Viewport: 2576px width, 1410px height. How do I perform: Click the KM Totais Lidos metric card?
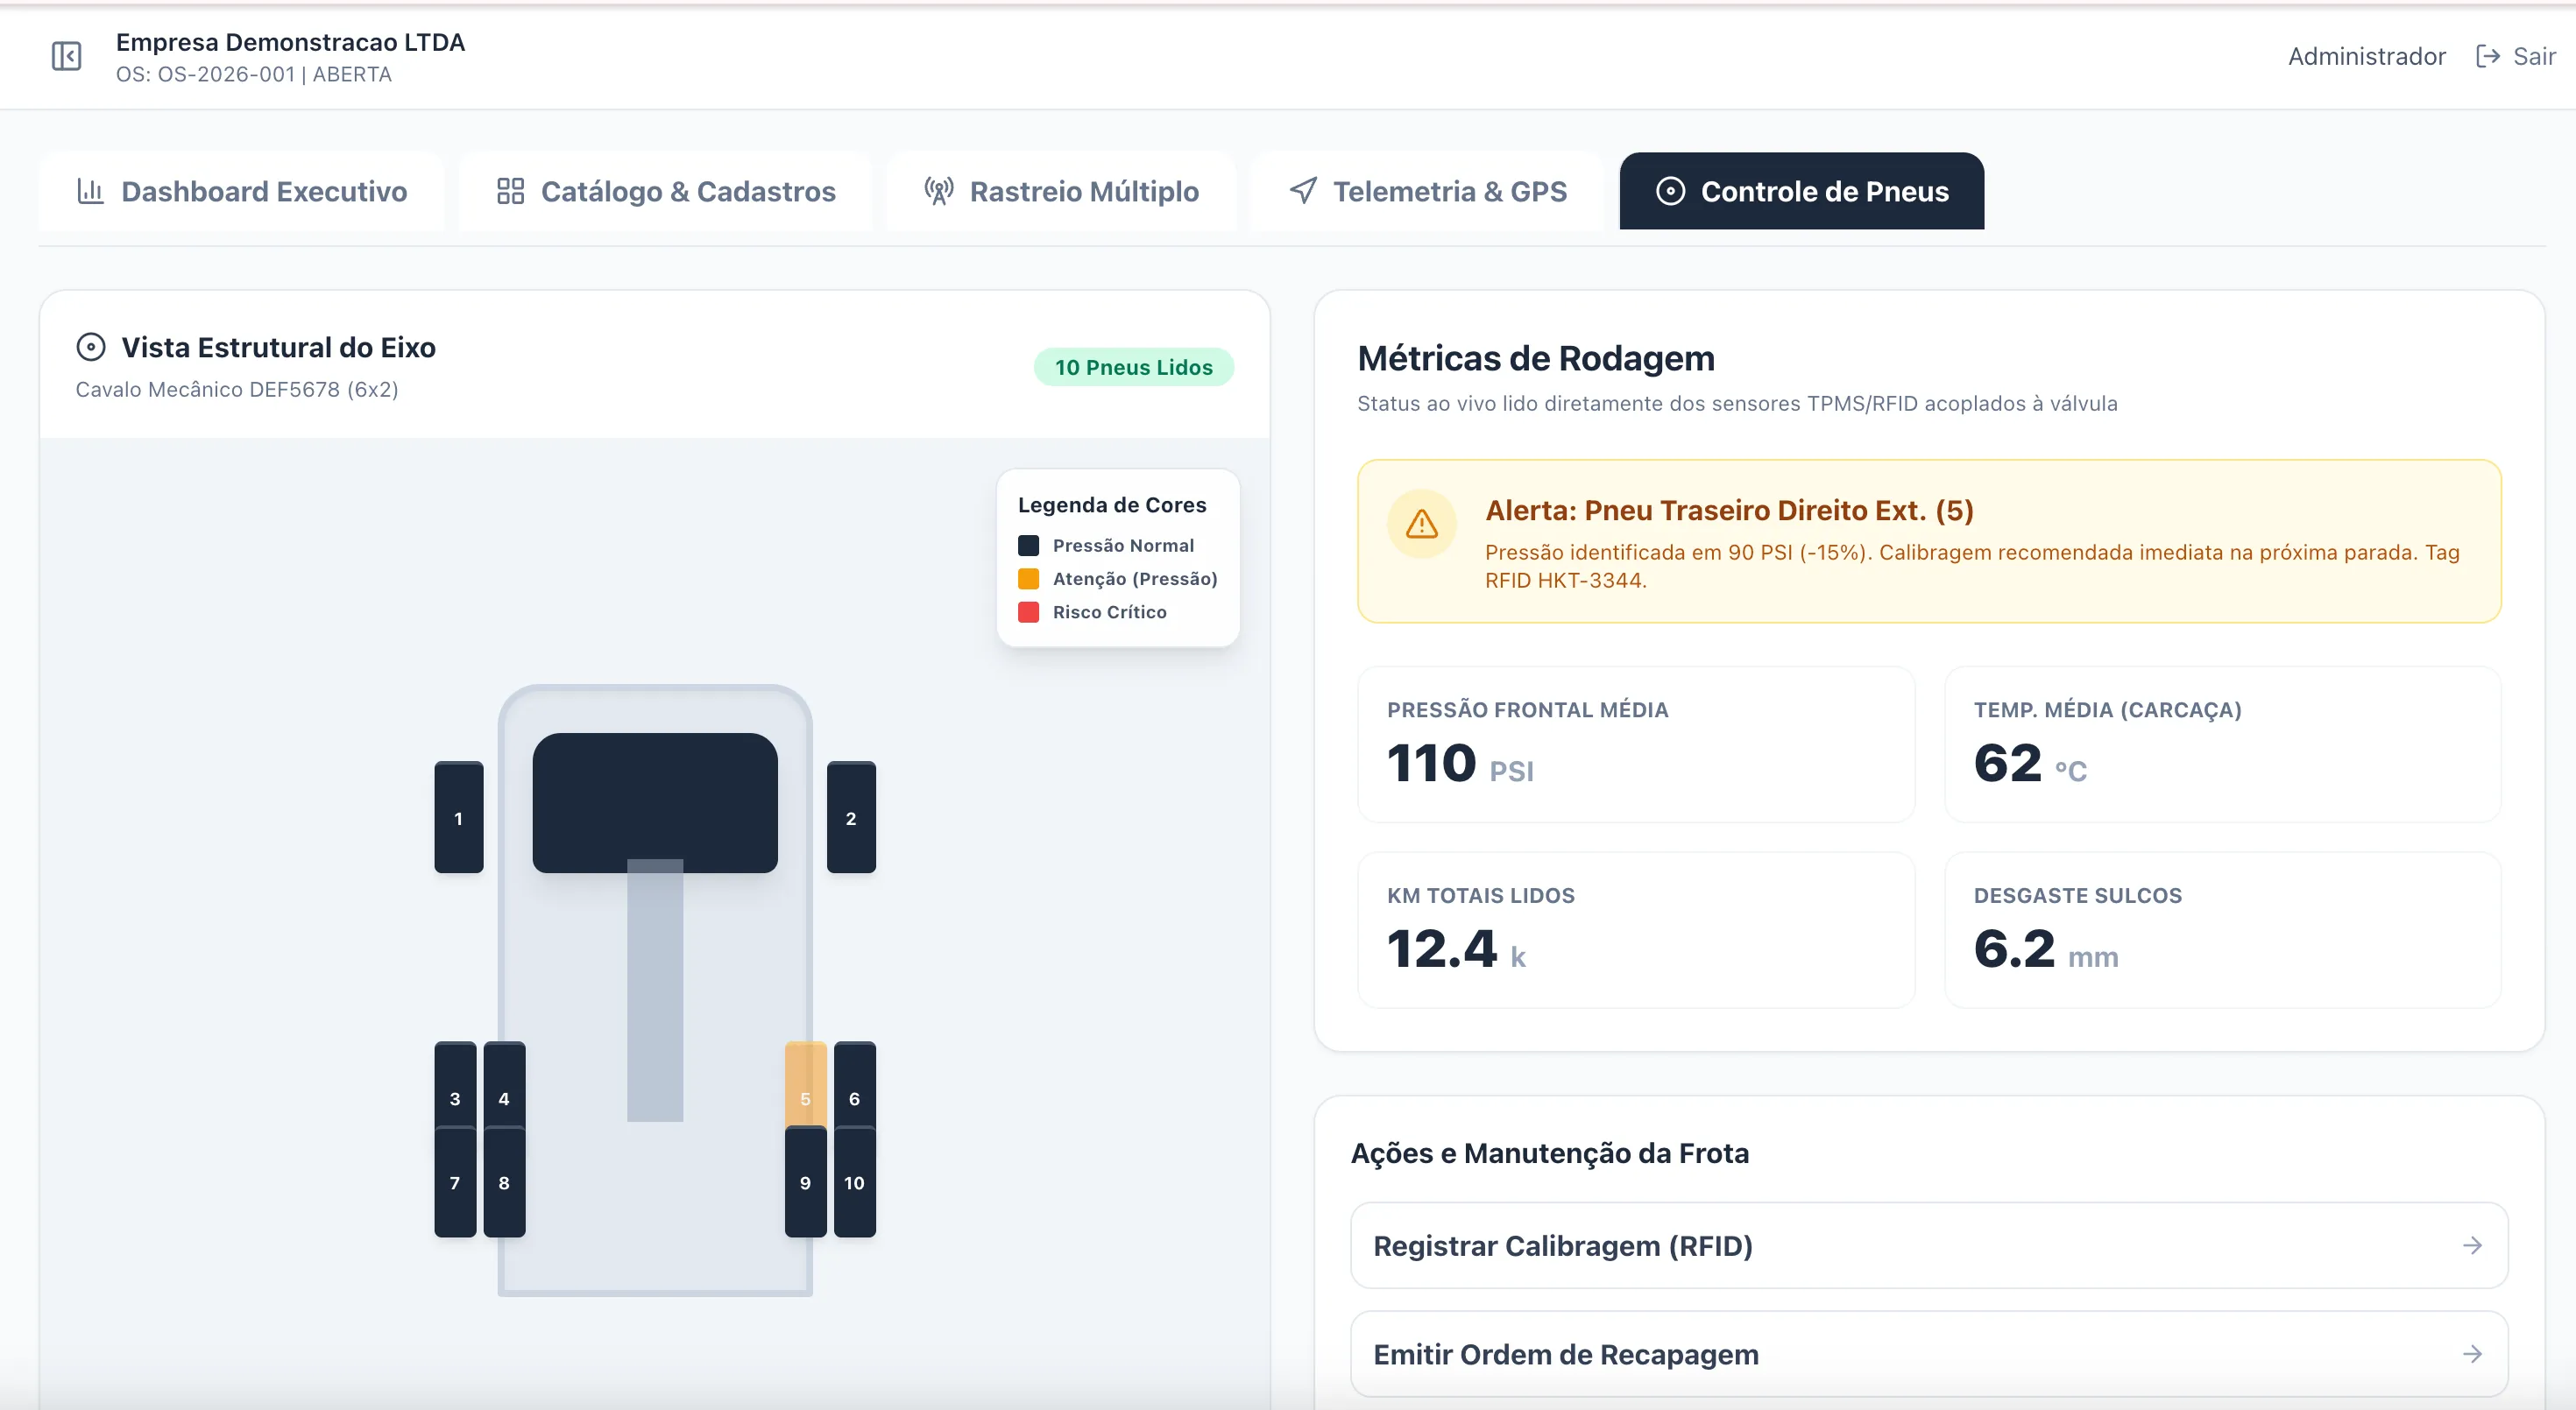click(x=1636, y=929)
